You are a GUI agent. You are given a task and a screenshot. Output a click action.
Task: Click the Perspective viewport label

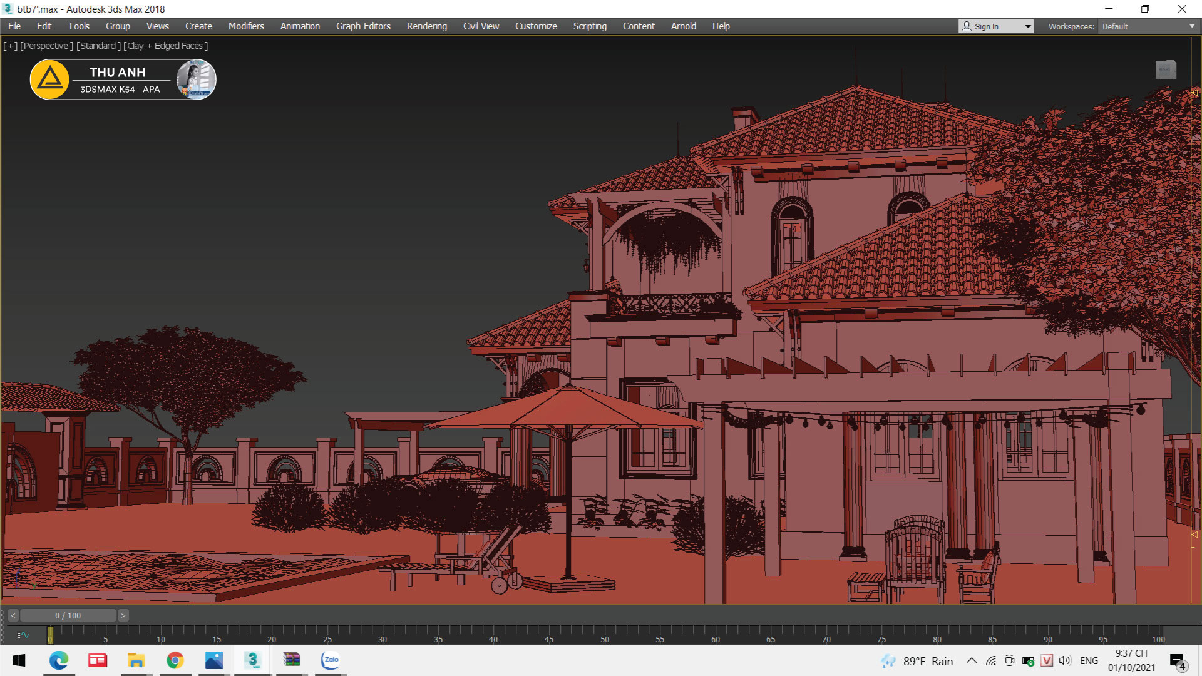click(x=46, y=46)
